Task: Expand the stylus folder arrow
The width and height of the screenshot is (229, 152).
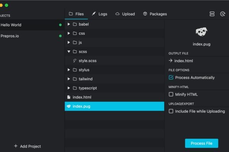Action: point(69,70)
